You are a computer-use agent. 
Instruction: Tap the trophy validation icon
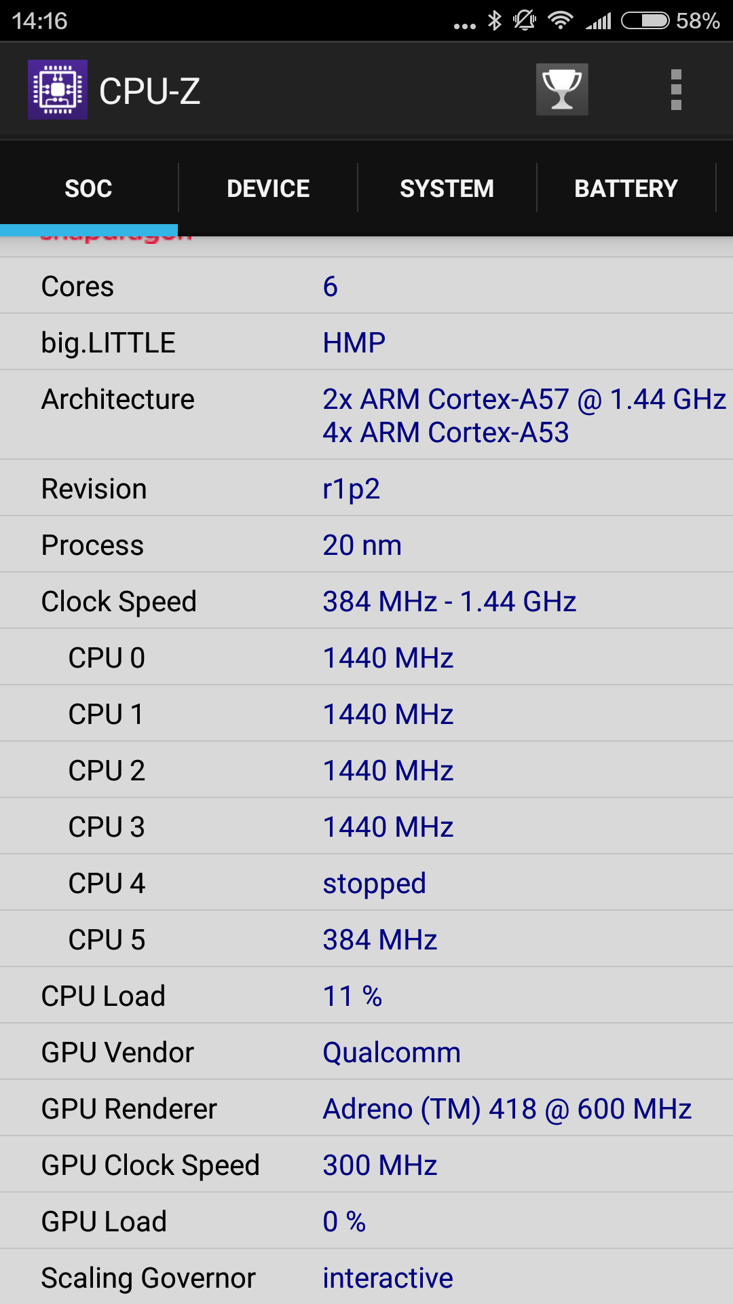point(562,90)
